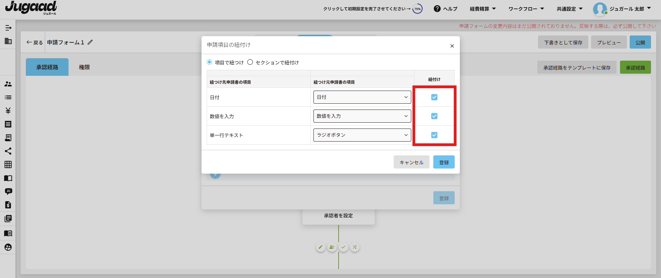Close the 申請項目の紐付け dialog
The image size is (661, 278).
coord(452,46)
